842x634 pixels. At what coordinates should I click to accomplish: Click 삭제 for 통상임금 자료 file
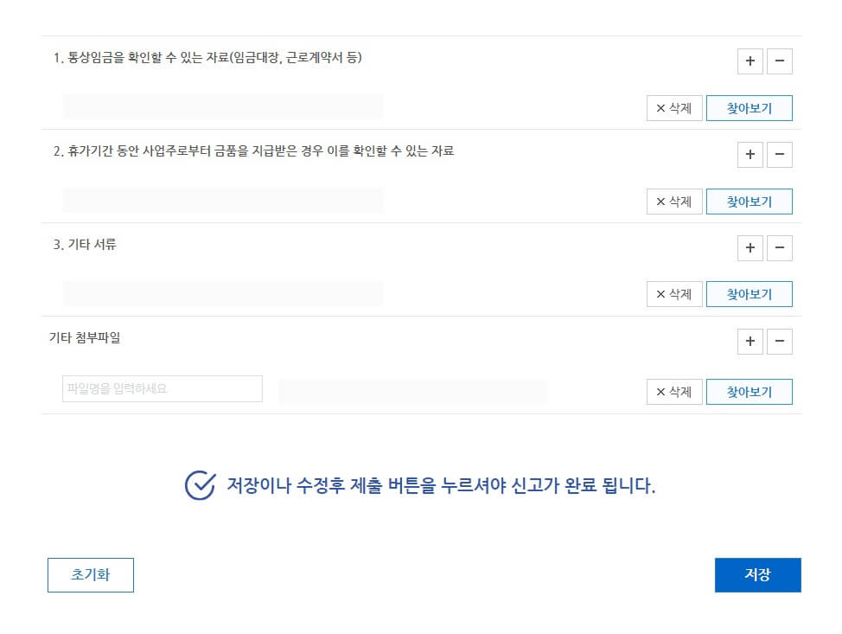tap(674, 108)
